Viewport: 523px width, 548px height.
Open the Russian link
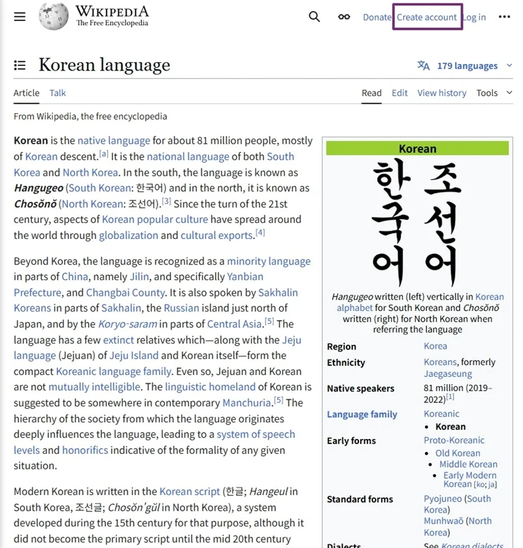181,308
